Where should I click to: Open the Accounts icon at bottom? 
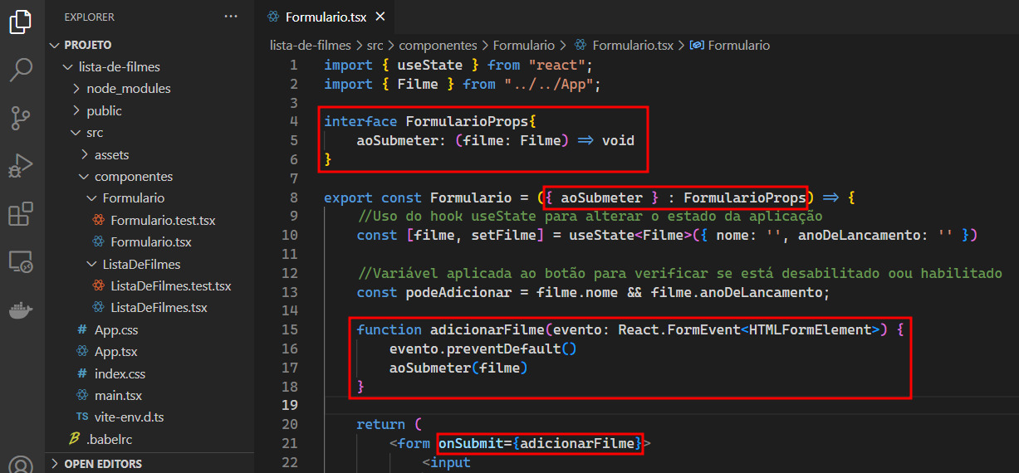(x=21, y=465)
